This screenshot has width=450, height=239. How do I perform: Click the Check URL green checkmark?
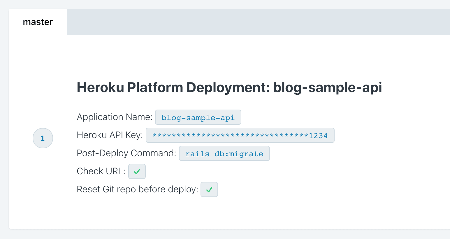(137, 171)
